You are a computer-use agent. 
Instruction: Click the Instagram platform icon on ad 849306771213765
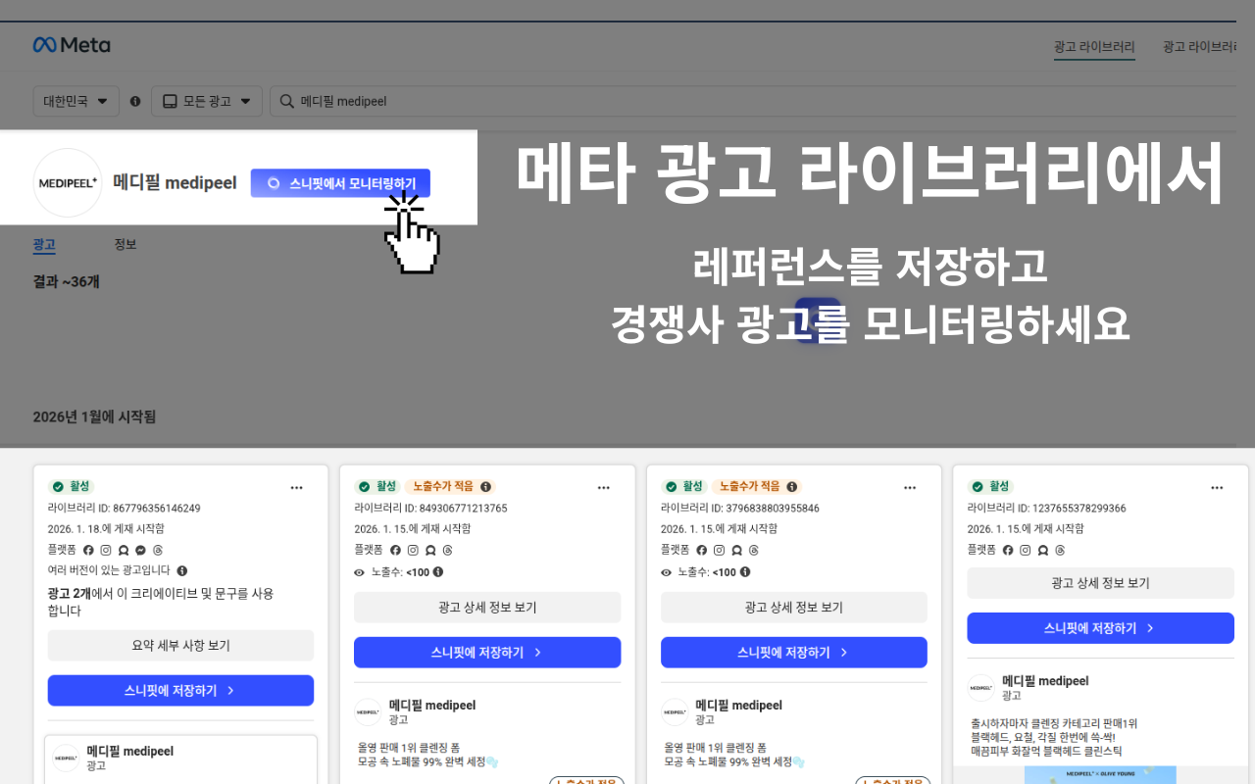(x=413, y=551)
